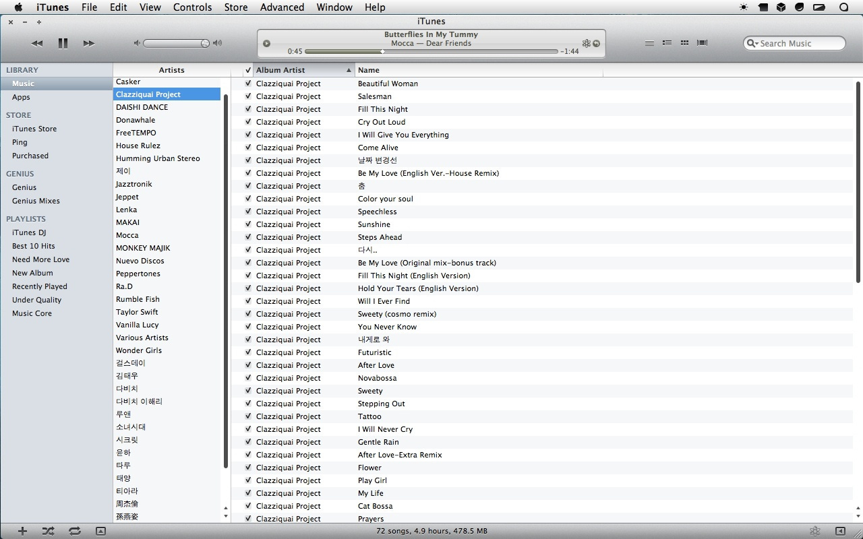Select the Music Core playlist
This screenshot has width=863, height=539.
(32, 313)
